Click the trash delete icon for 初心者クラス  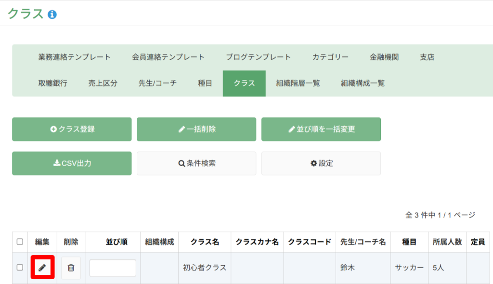[71, 268]
